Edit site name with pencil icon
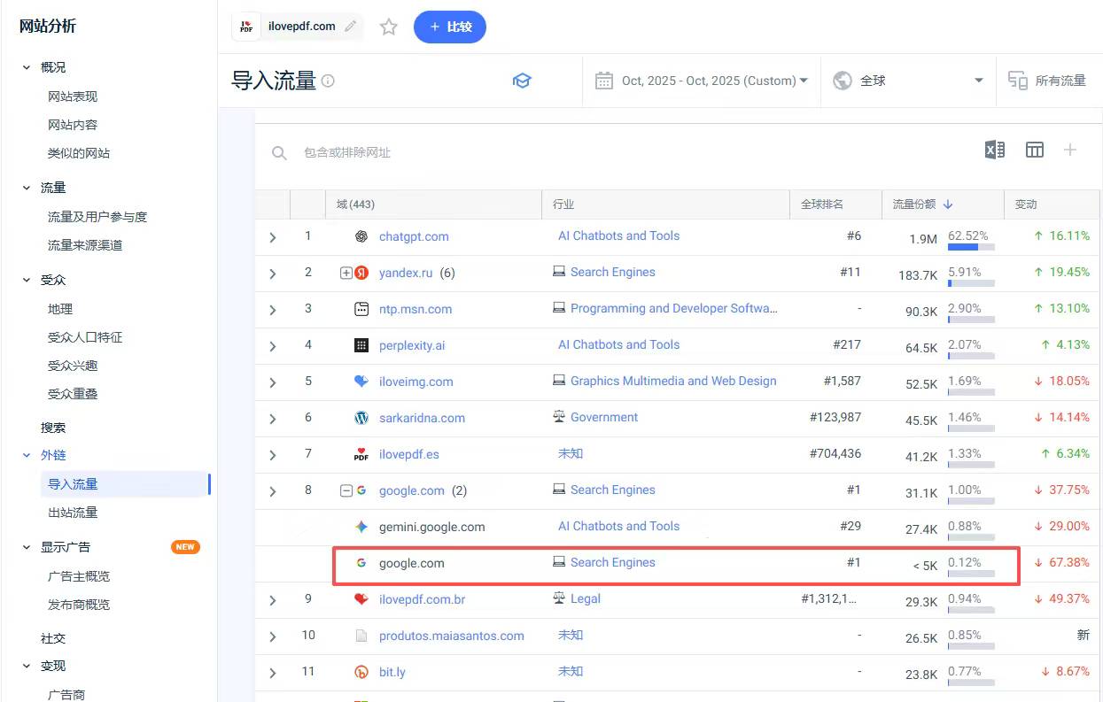The width and height of the screenshot is (1103, 702). coord(352,27)
